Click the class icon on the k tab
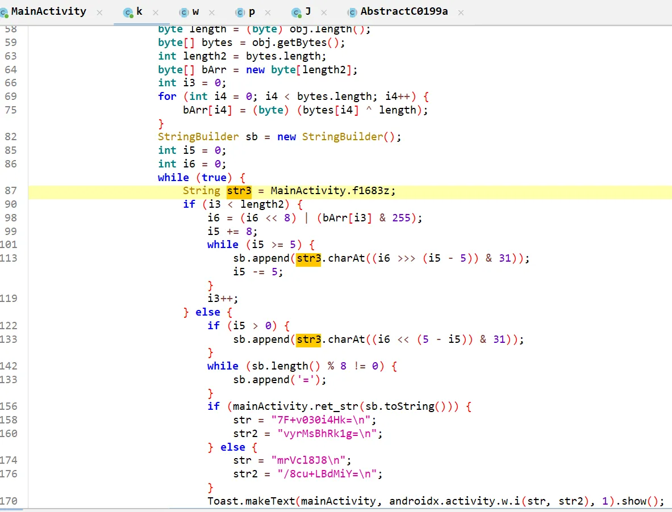This screenshot has width=672, height=512. pos(128,12)
